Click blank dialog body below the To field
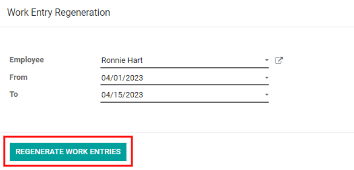 pos(176,117)
